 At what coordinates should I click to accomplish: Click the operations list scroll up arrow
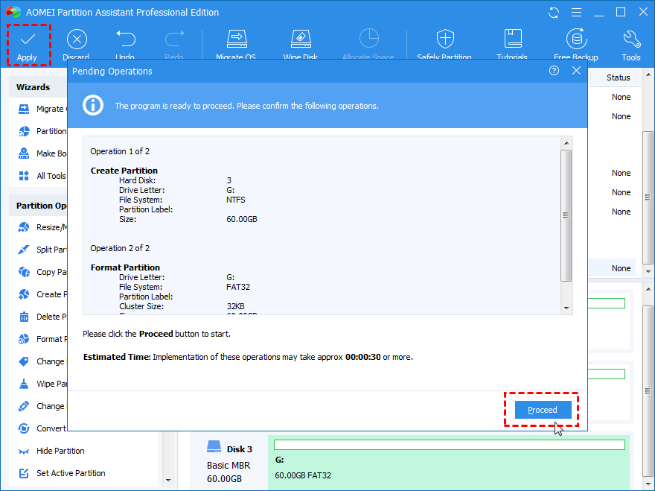pos(566,143)
